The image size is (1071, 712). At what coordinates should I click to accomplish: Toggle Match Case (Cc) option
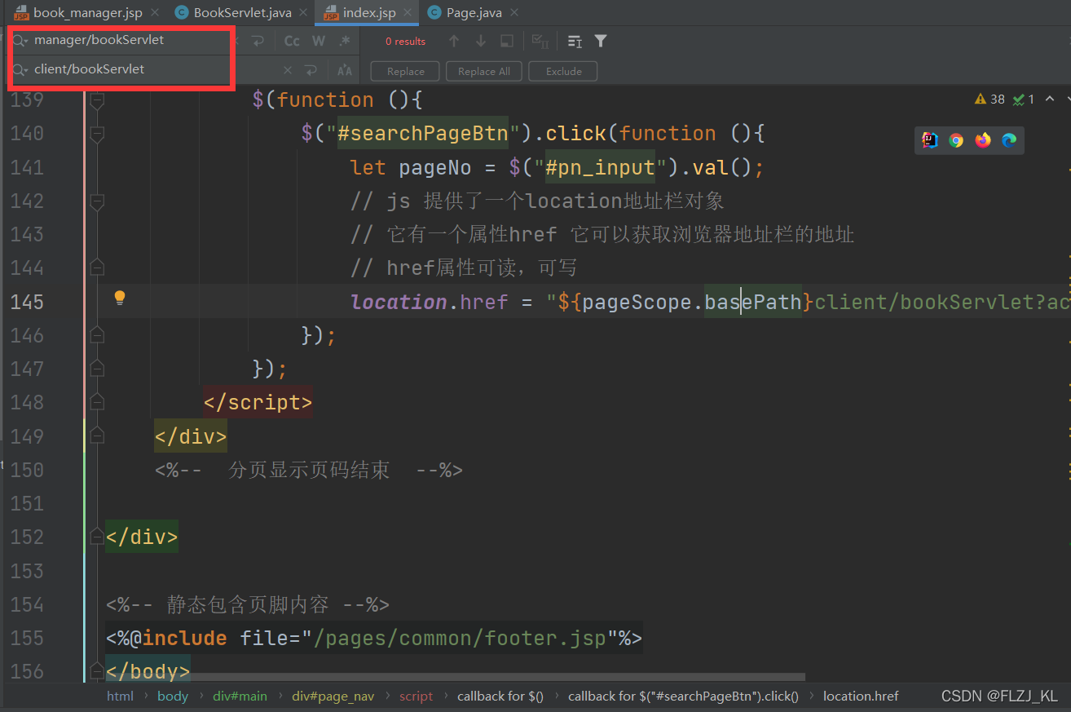(x=292, y=41)
